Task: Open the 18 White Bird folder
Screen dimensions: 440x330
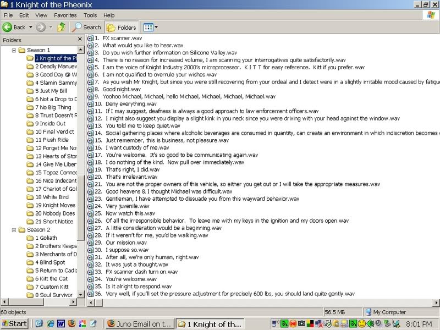Action: [52, 197]
